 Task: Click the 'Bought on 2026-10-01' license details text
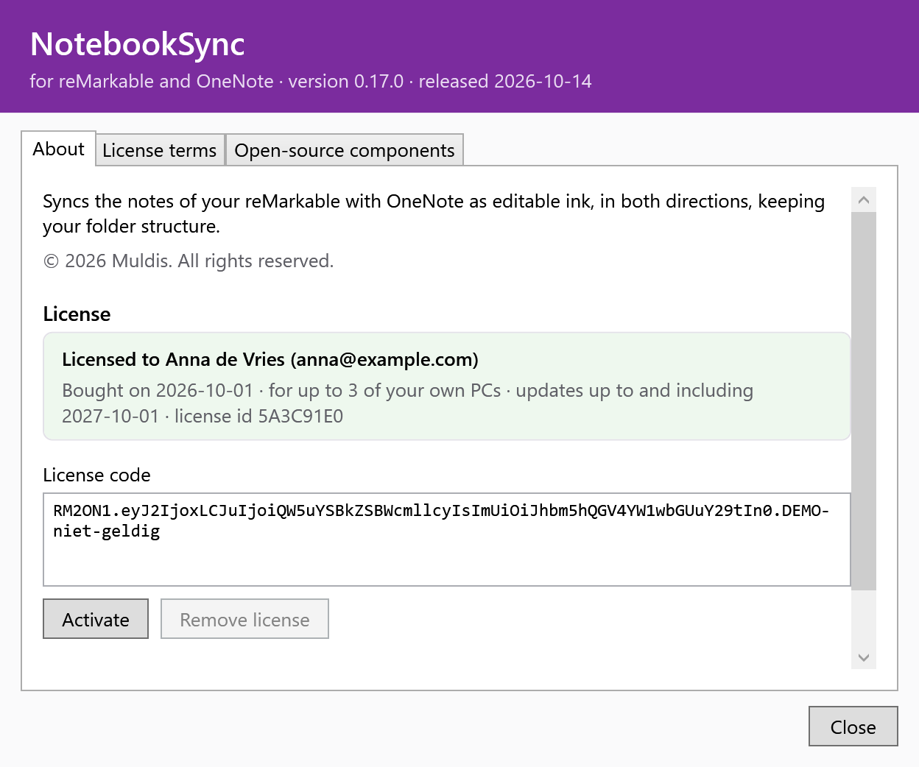pyautogui.click(x=407, y=403)
